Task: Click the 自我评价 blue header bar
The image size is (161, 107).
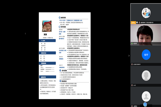Action: point(48,77)
